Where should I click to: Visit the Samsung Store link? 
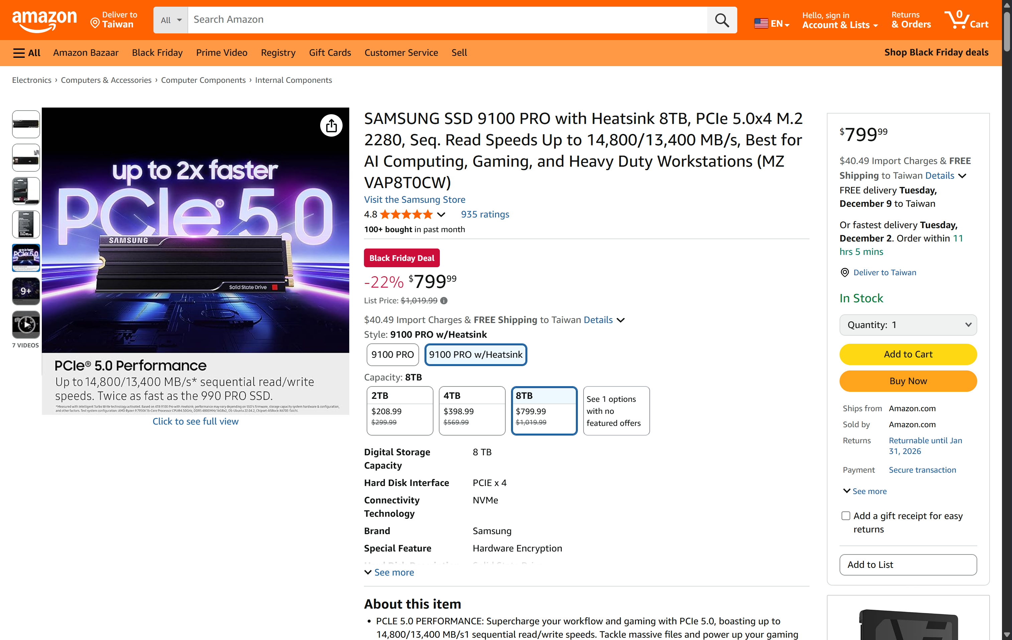414,199
